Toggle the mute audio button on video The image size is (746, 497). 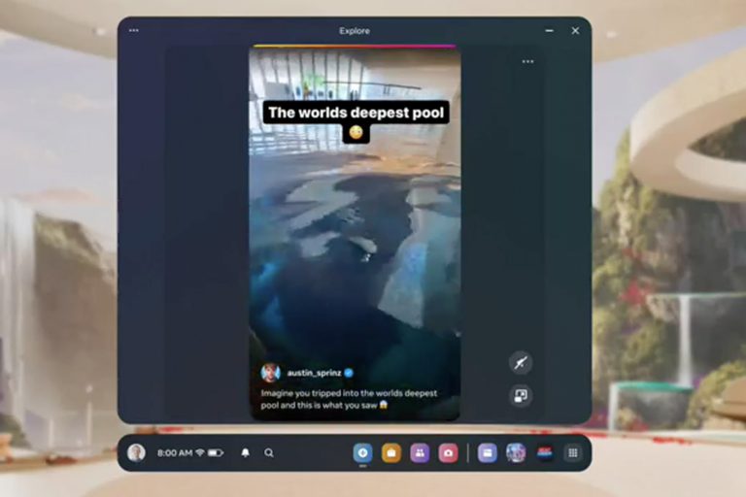point(521,362)
